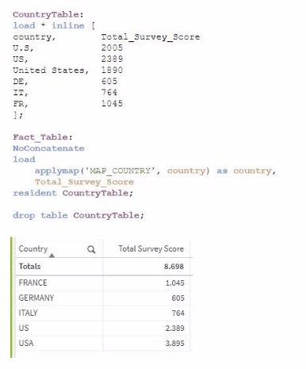Click the Totals row label
Viewport: 306px width, 369px height.
click(29, 266)
